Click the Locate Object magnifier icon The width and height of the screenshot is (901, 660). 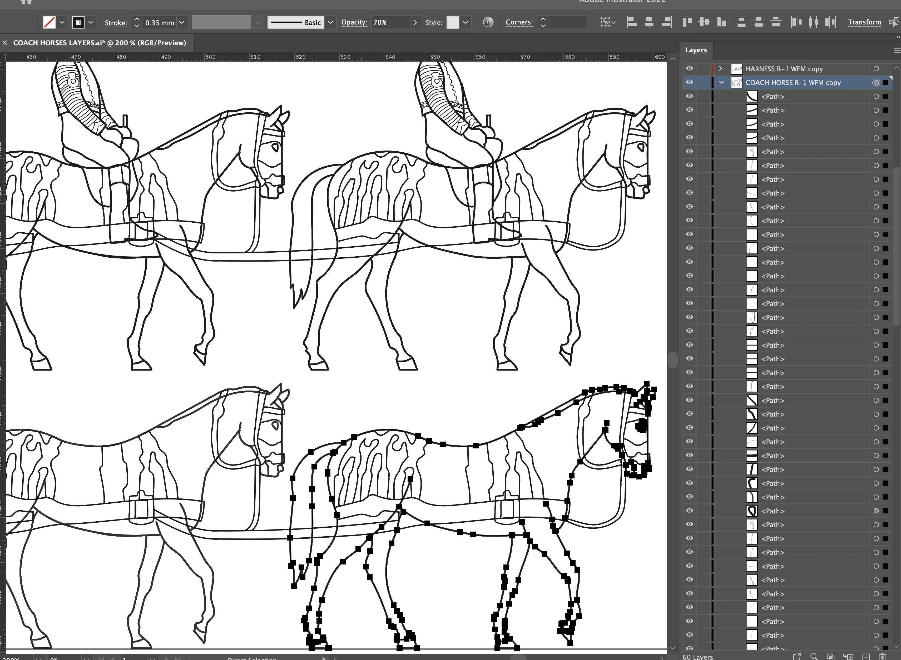814,656
